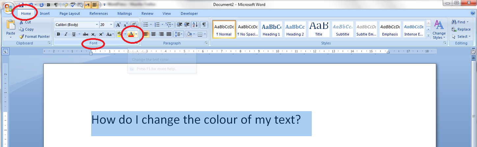Open the font color dropdown arrow

136,34
